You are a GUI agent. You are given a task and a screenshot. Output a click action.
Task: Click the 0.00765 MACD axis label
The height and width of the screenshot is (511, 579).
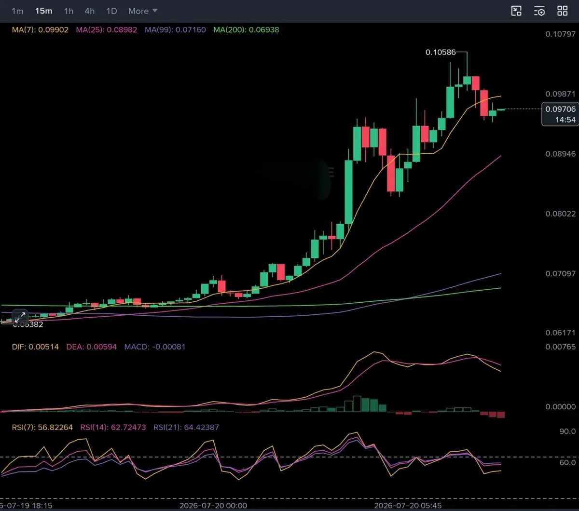point(560,347)
